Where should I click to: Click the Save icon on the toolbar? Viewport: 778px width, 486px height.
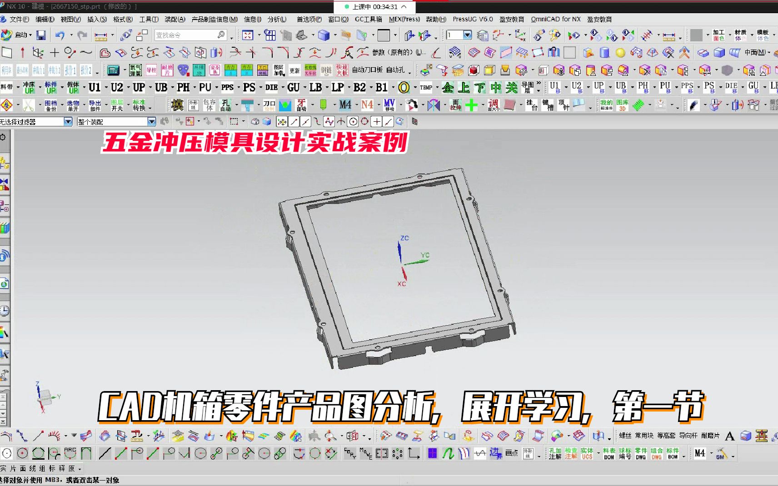[x=42, y=35]
